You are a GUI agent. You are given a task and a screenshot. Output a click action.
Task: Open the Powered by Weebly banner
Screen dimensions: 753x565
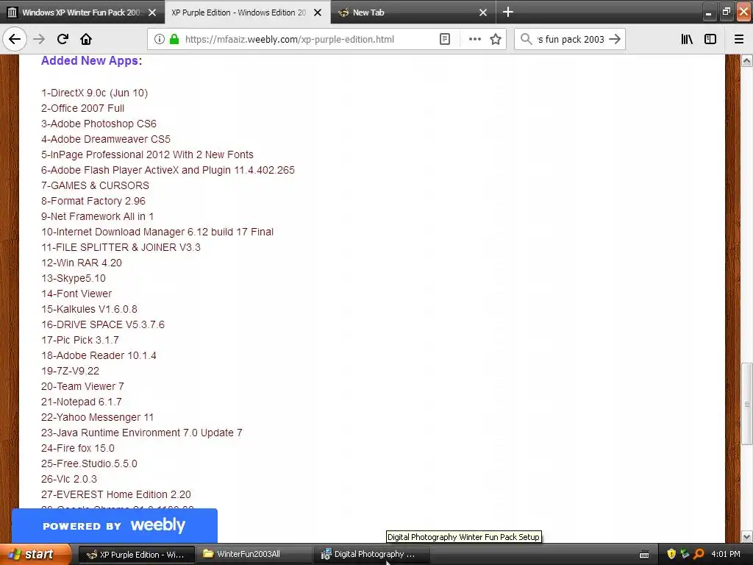[114, 525]
